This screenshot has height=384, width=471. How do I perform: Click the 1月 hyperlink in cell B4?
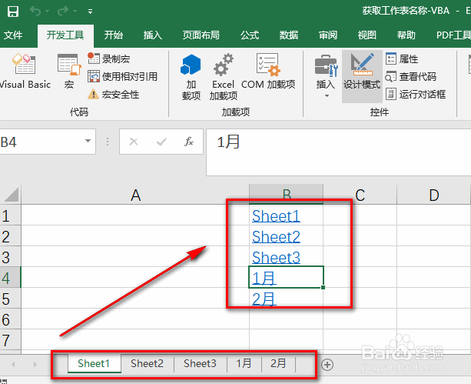[264, 279]
